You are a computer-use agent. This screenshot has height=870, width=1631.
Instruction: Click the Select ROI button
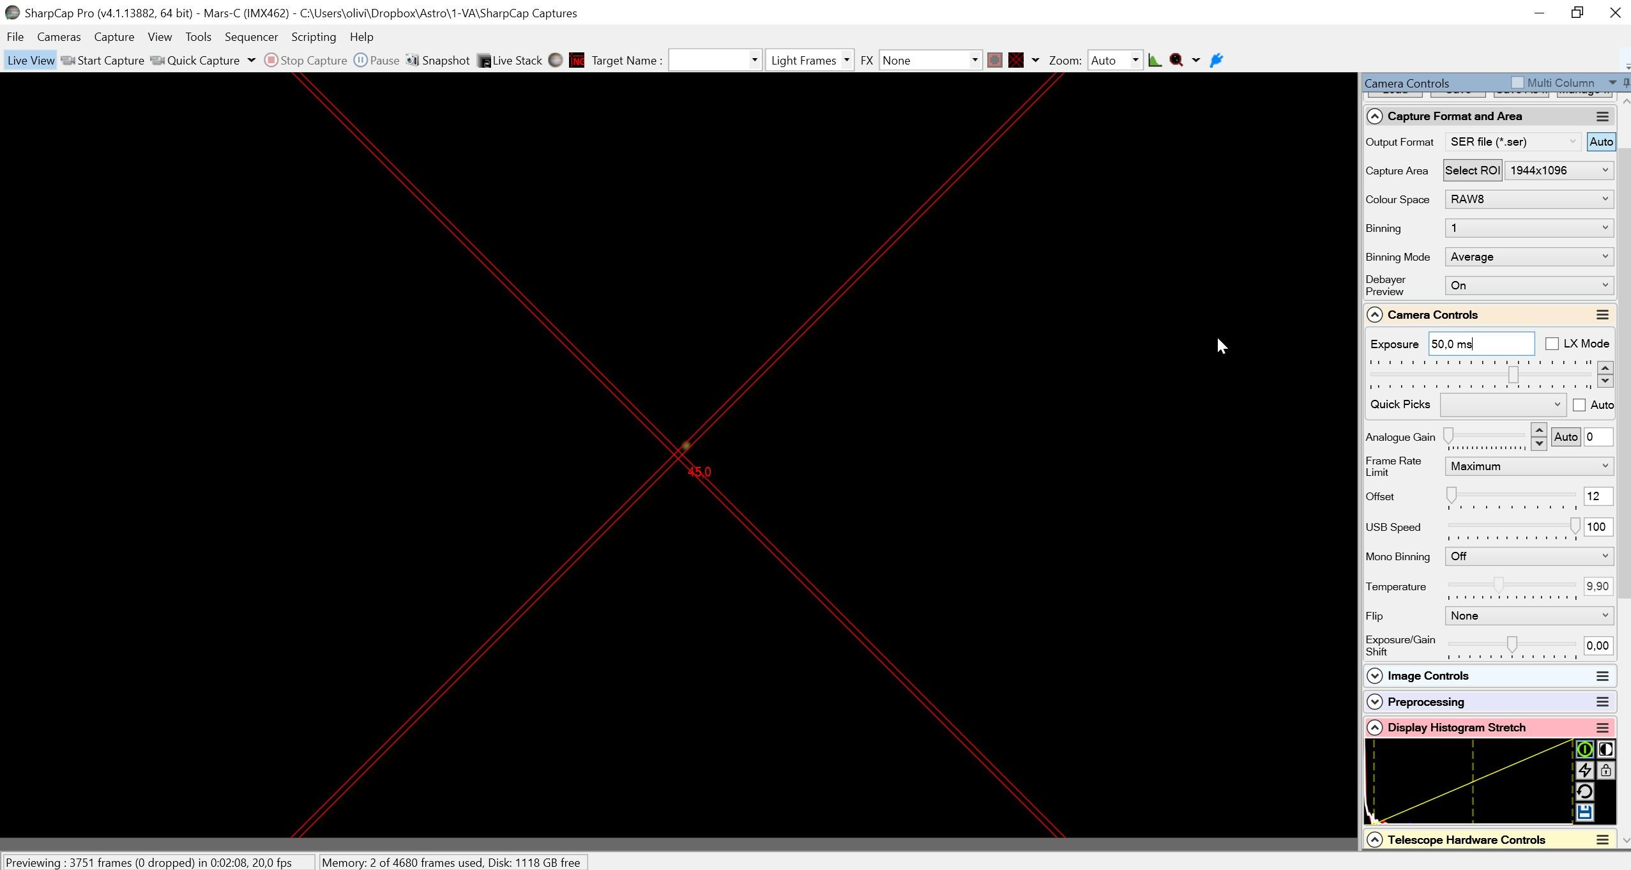point(1473,171)
